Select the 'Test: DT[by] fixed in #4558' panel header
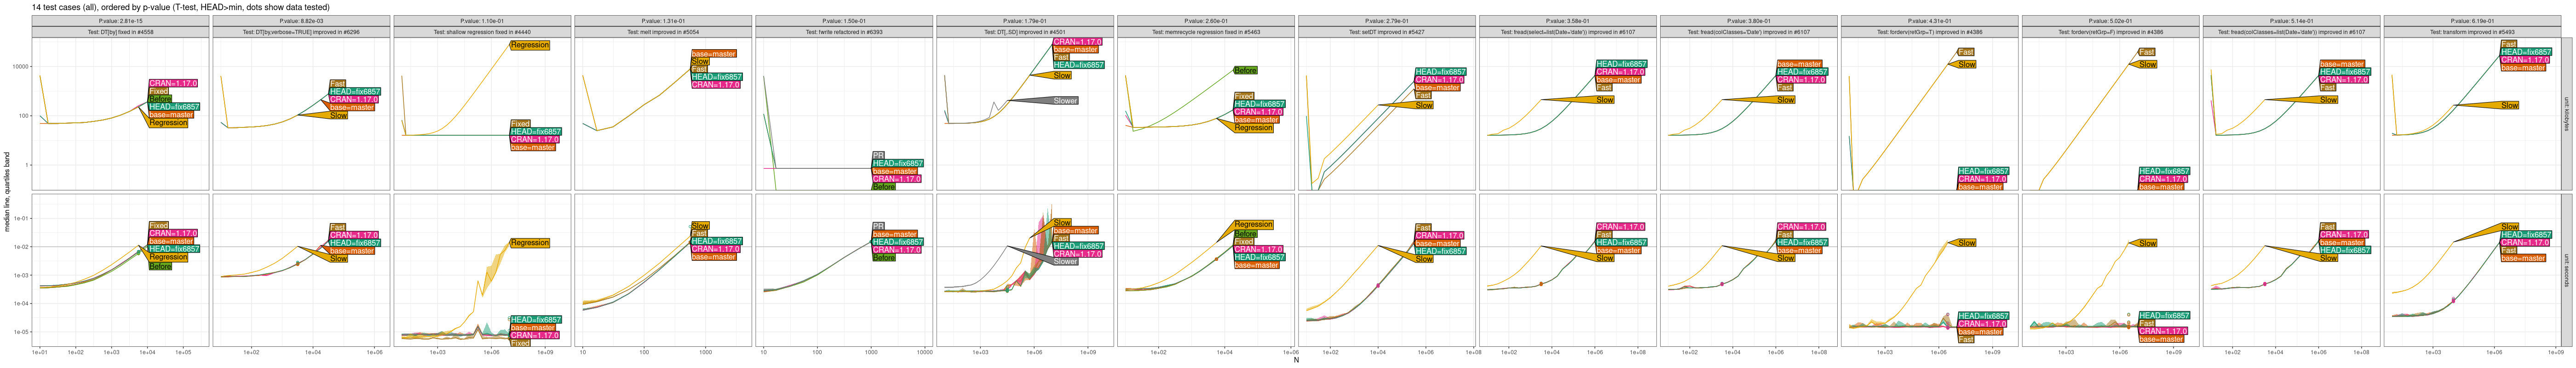Screen dimensions: 2576x368 pos(120,32)
